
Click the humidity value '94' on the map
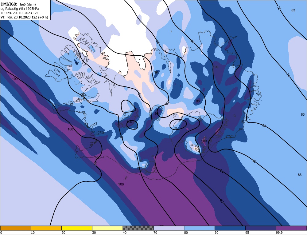coord(157,72)
